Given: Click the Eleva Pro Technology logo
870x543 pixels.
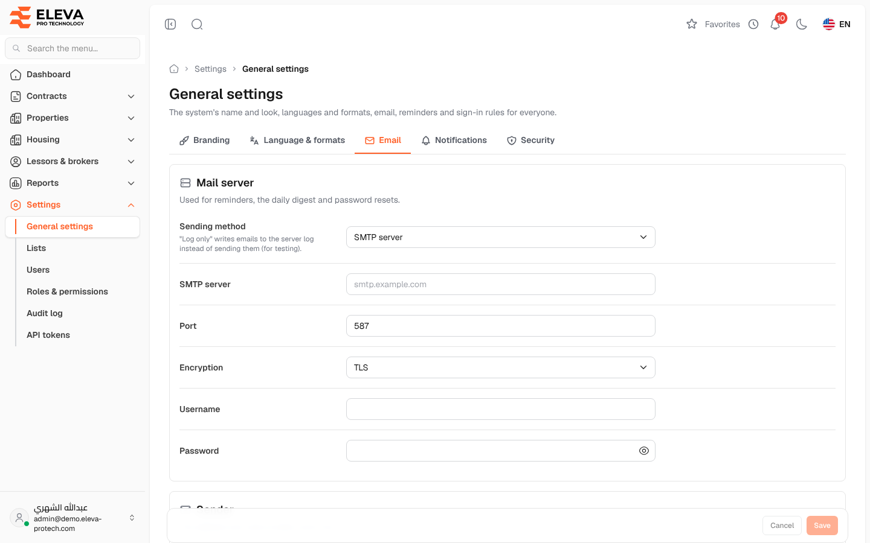Looking at the screenshot, I should tap(47, 17).
